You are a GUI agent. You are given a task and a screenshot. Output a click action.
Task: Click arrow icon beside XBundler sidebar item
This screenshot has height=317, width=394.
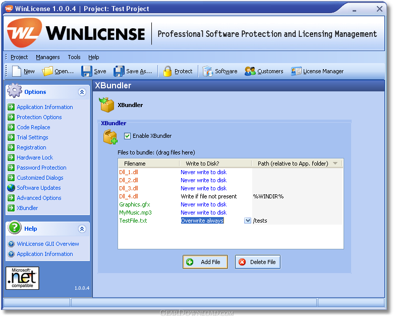click(11, 208)
